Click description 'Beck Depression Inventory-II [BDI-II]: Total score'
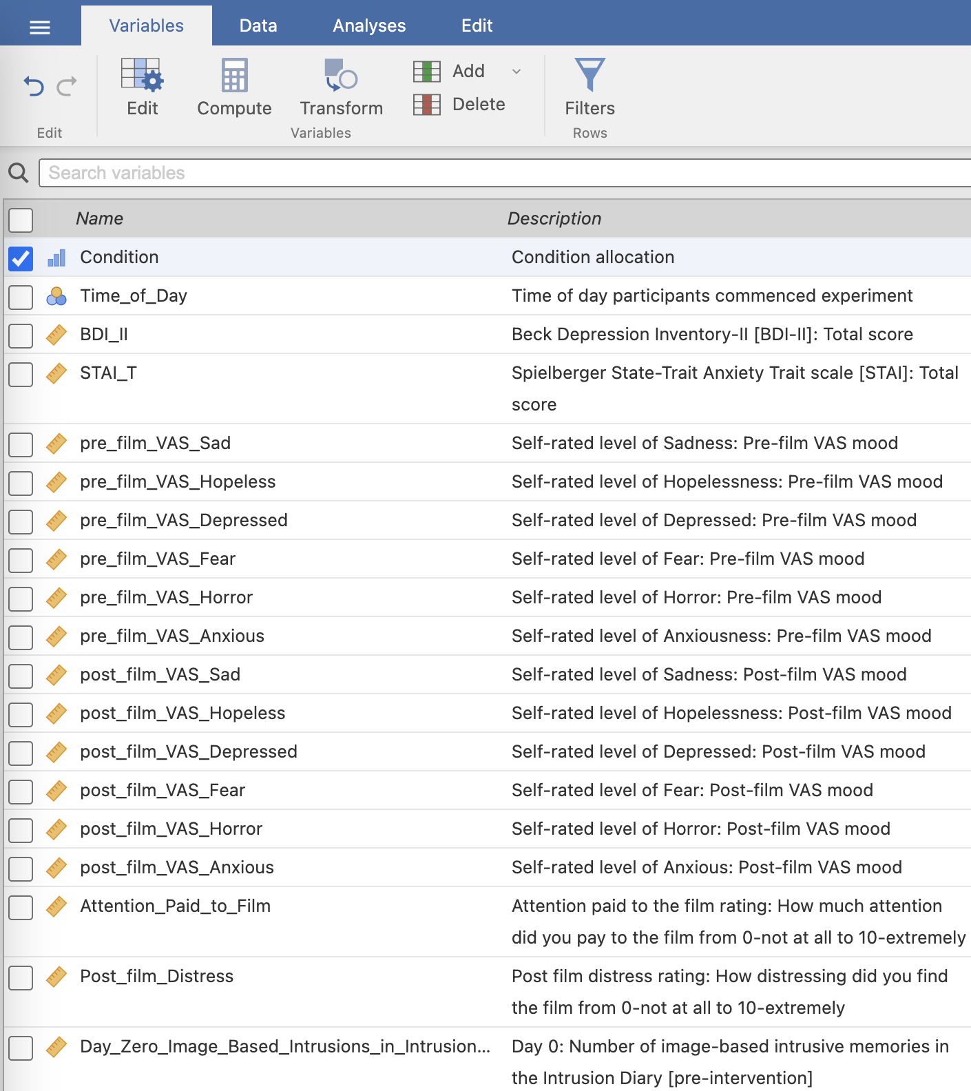 pos(712,334)
